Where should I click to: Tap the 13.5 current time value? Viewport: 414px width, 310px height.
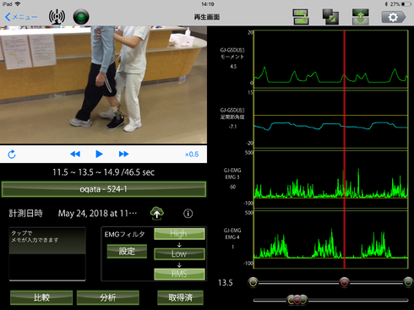pyautogui.click(x=226, y=282)
